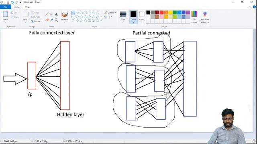Choose the Rectangle shape
This screenshot has width=257, height=144.
85,13
